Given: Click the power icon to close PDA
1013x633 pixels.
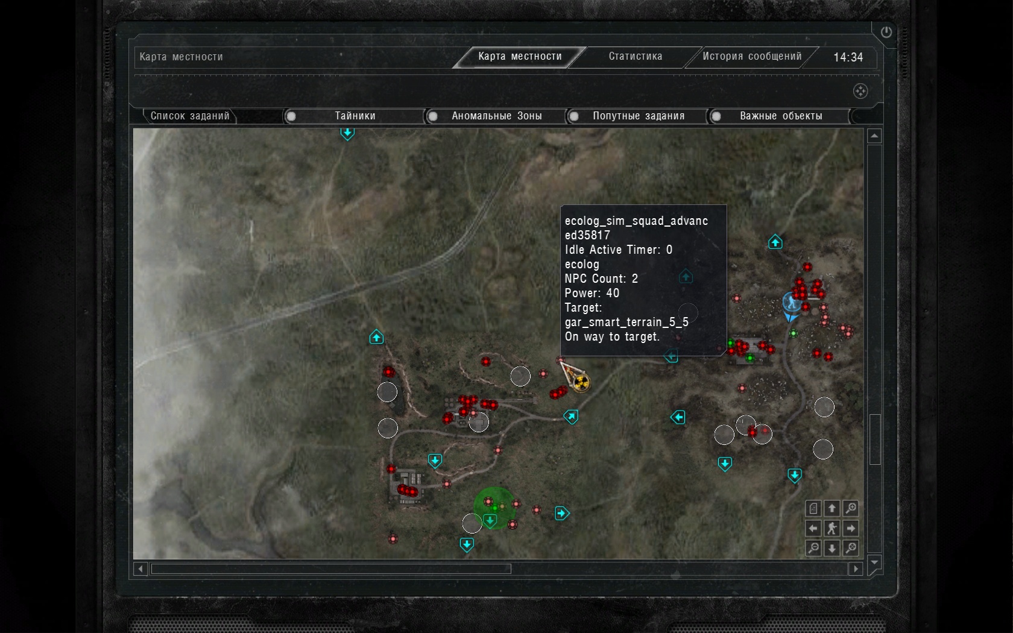Looking at the screenshot, I should click(x=886, y=33).
